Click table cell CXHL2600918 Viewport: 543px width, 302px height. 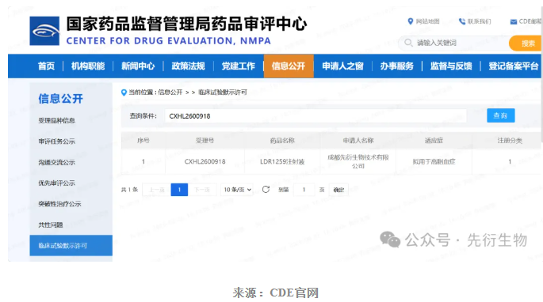point(205,161)
